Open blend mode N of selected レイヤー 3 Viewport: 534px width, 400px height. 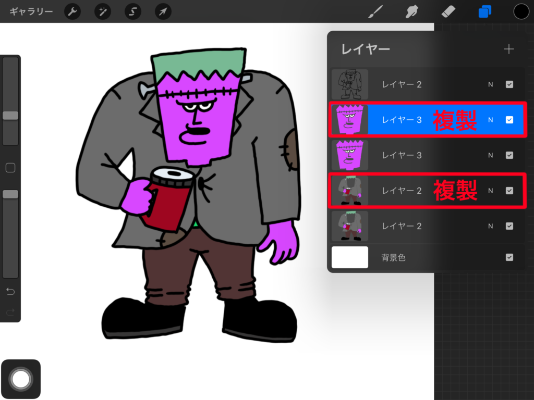coord(490,120)
